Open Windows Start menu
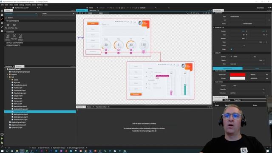Image resolution: width=272 pixels, height=153 pixels. coord(2,151)
